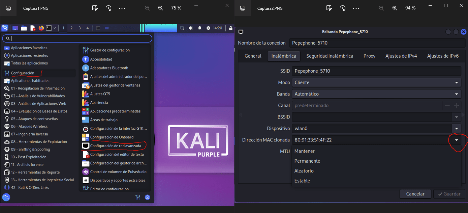Viewport: 468px width, 213px height.
Task: Click Cancelar to discard connection changes
Action: click(x=415, y=194)
